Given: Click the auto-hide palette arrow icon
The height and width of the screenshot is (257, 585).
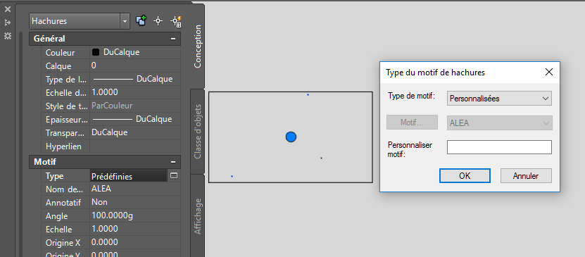Looking at the screenshot, I should [8, 23].
